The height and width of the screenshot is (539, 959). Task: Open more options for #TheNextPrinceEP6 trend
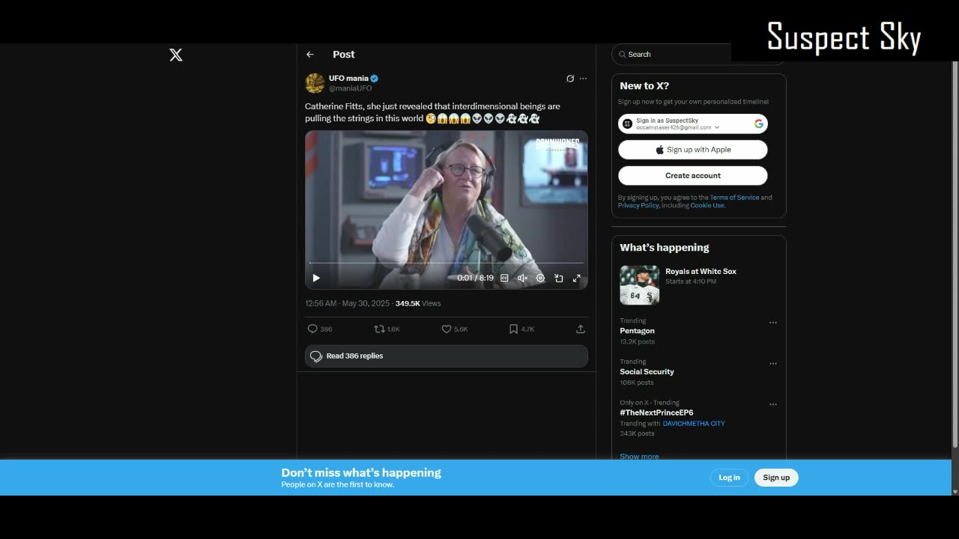(773, 404)
